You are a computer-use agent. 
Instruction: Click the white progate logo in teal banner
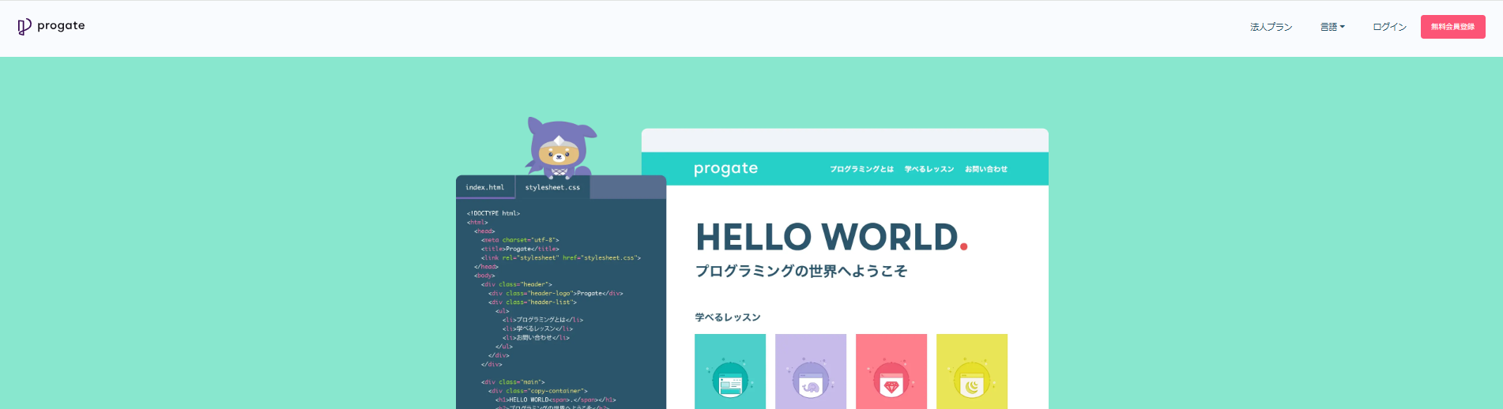click(725, 169)
